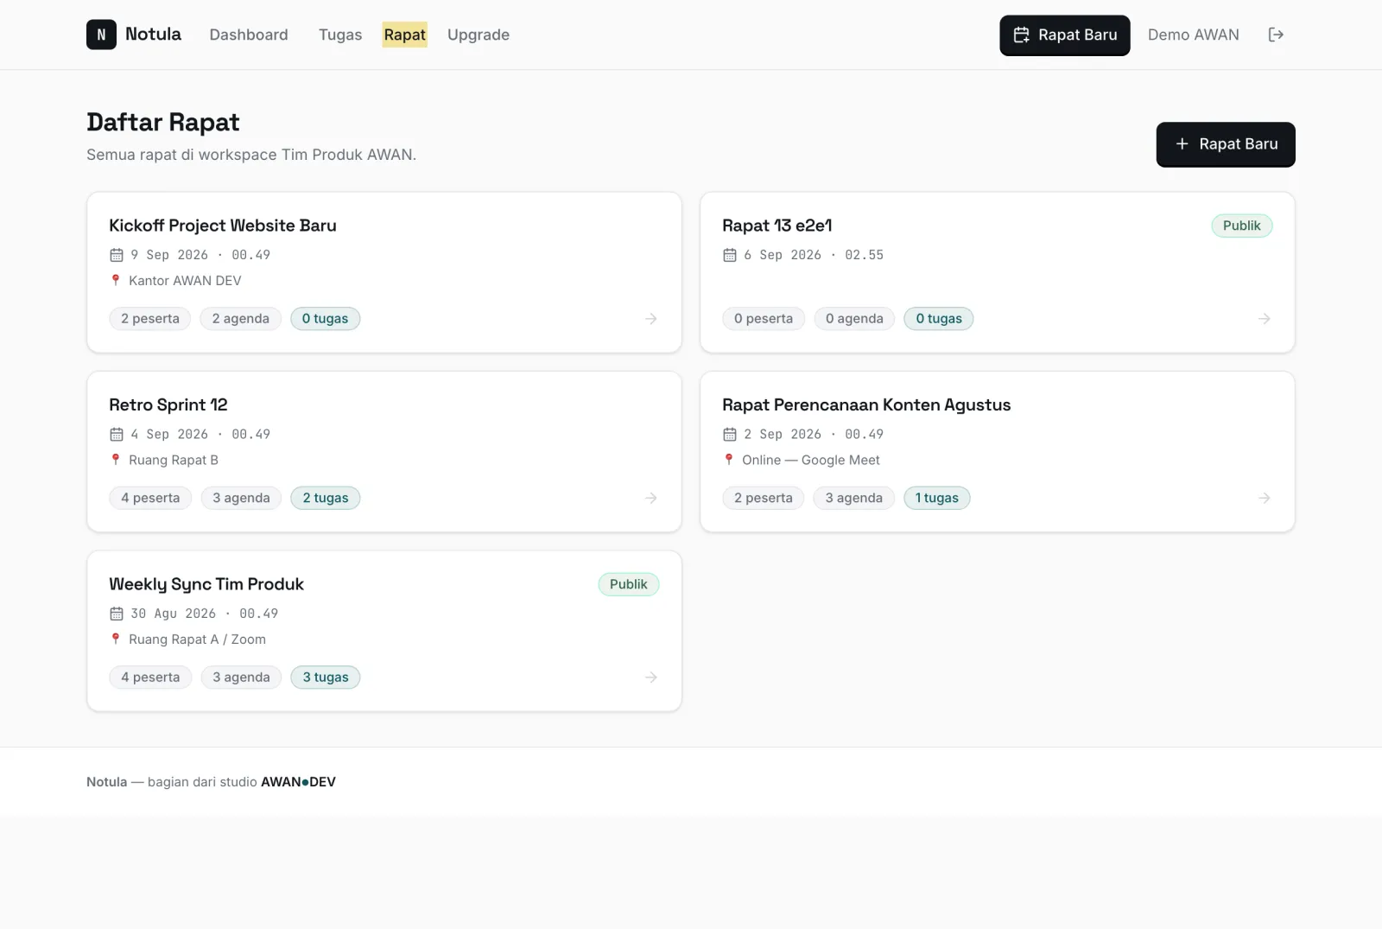
Task: Click the 0 tugas pill on the Kickoff card
Action: [326, 319]
